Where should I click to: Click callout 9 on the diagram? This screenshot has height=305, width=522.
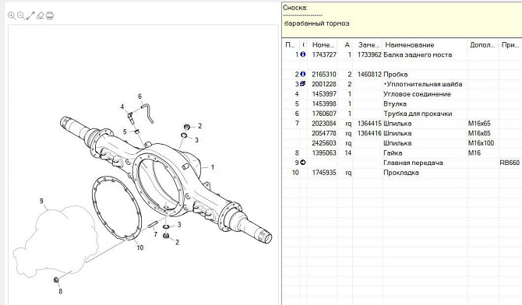[41, 201]
